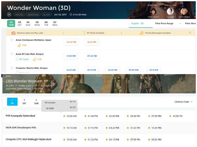
Task: Expand the (3D) Wonder Woman title dropdown arrow
Action: point(44,81)
